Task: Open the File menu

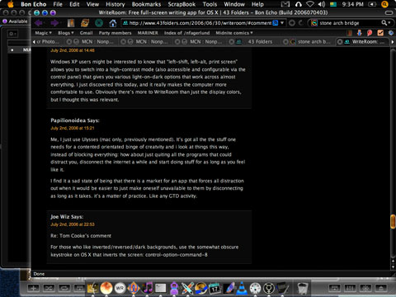Action: [58, 4]
